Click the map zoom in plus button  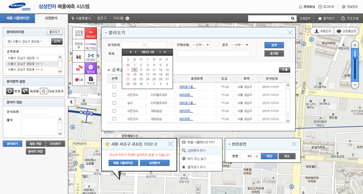355,45
